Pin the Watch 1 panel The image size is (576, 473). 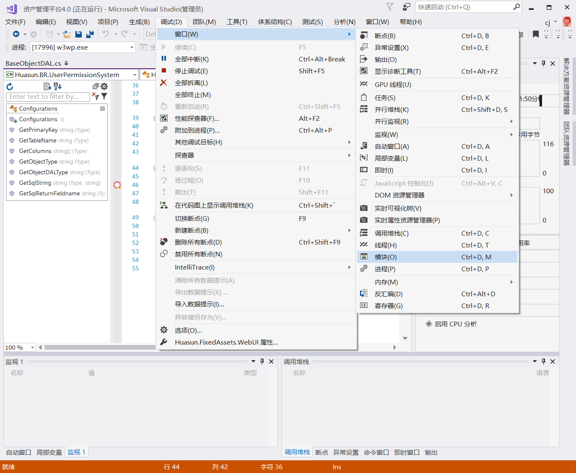tap(262, 362)
